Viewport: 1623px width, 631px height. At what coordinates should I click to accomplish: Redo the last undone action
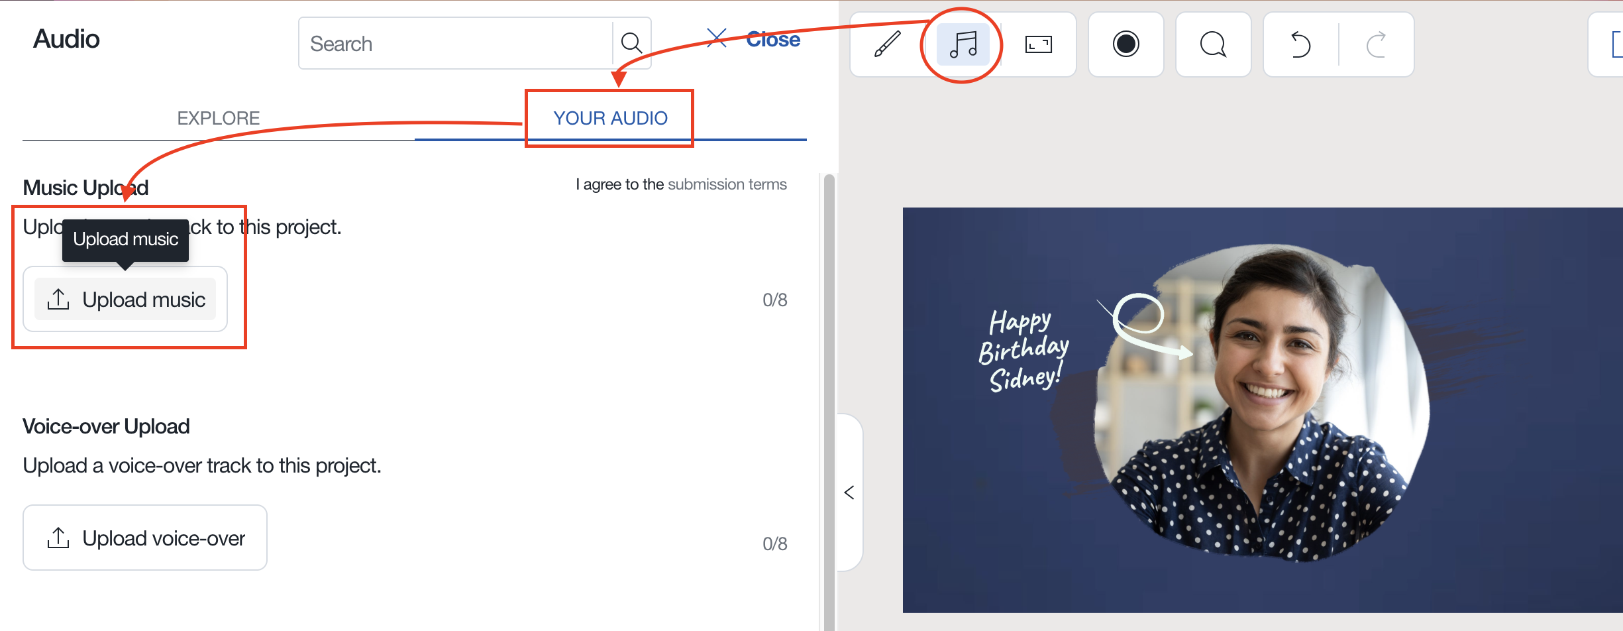click(1376, 44)
